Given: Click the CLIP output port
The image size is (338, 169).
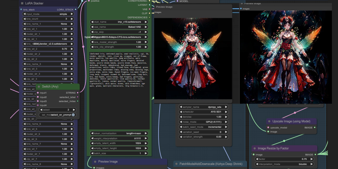Looking at the screenshot, I should [x=149, y=14].
